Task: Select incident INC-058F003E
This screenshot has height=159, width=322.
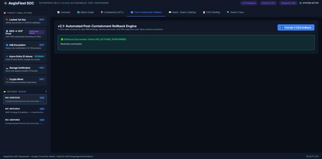Action: coord(25,99)
